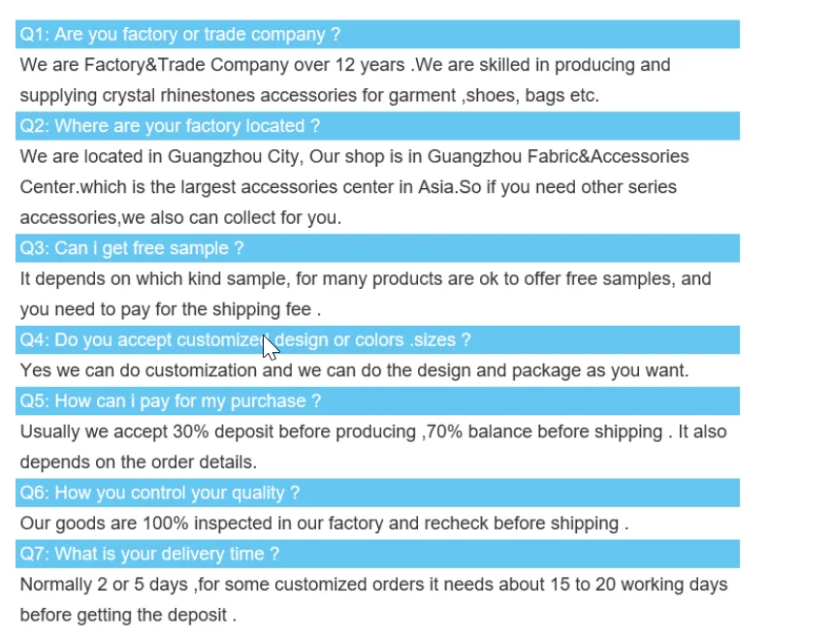Click the 'Usually we accept 30% deposit' line
This screenshot has width=831, height=638.
[373, 431]
